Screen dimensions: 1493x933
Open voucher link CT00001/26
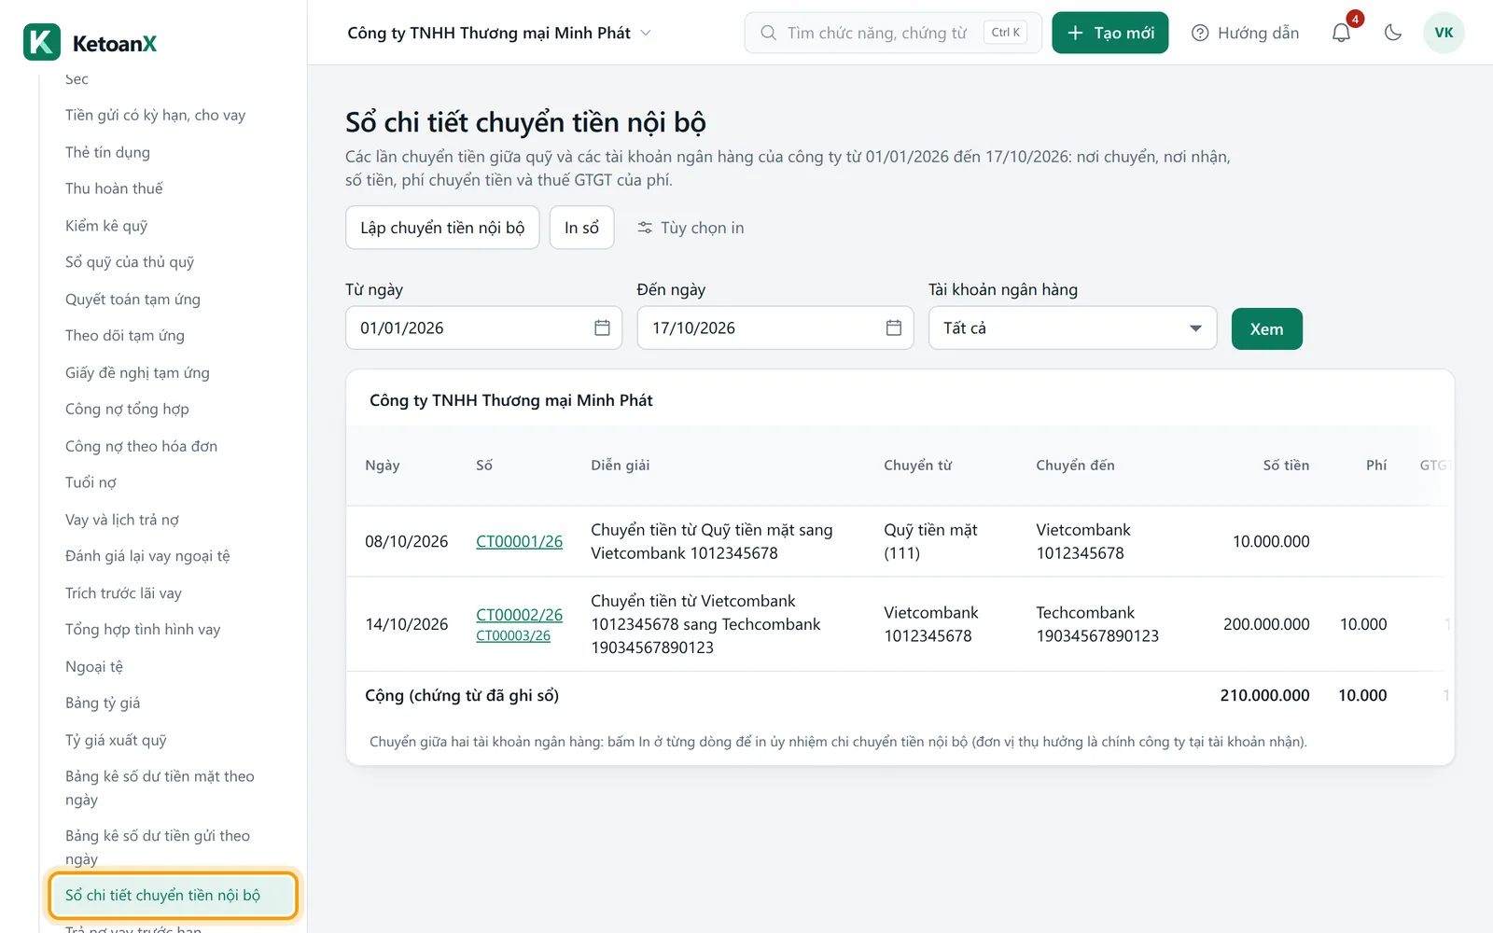[519, 541]
